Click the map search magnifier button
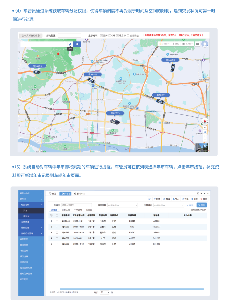 click(x=77, y=44)
